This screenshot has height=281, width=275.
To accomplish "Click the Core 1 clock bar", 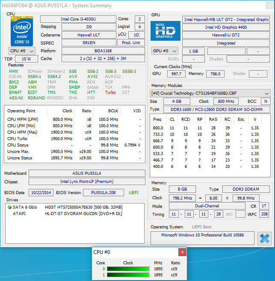I will [x=128, y=275].
